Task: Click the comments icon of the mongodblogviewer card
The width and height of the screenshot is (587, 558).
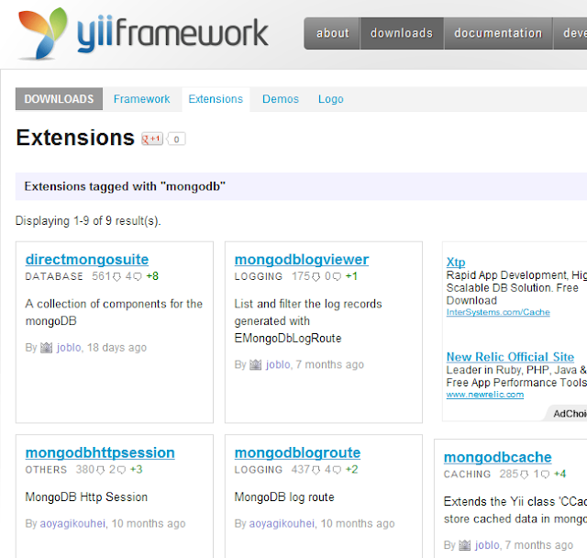Action: [337, 277]
